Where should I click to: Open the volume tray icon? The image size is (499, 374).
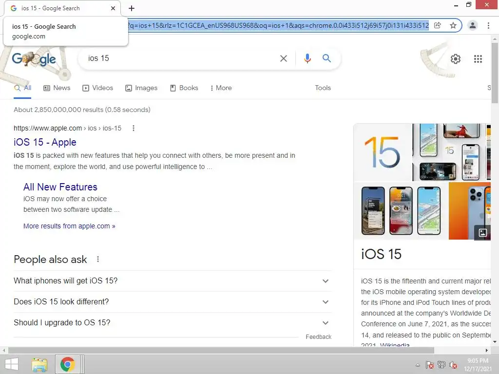click(453, 365)
